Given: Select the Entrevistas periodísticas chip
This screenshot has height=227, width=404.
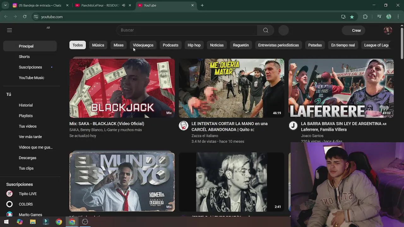Looking at the screenshot, I should coord(278,45).
